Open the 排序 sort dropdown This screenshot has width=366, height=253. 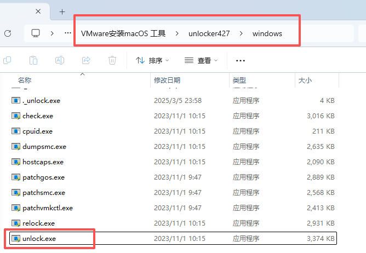click(x=152, y=61)
